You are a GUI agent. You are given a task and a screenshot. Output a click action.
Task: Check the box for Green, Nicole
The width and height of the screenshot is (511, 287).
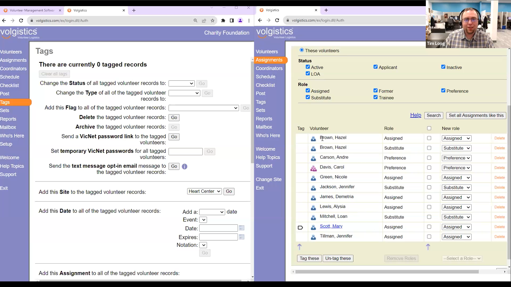tap(429, 178)
